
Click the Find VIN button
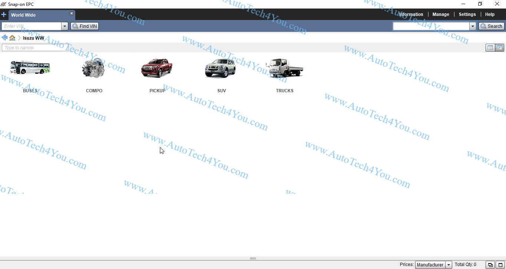pyautogui.click(x=85, y=26)
